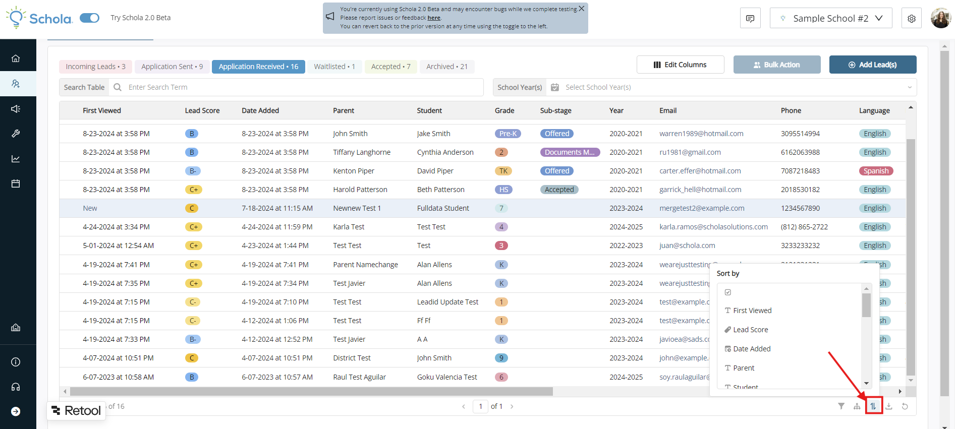
Task: Click the Spanish language tag
Action: point(876,171)
